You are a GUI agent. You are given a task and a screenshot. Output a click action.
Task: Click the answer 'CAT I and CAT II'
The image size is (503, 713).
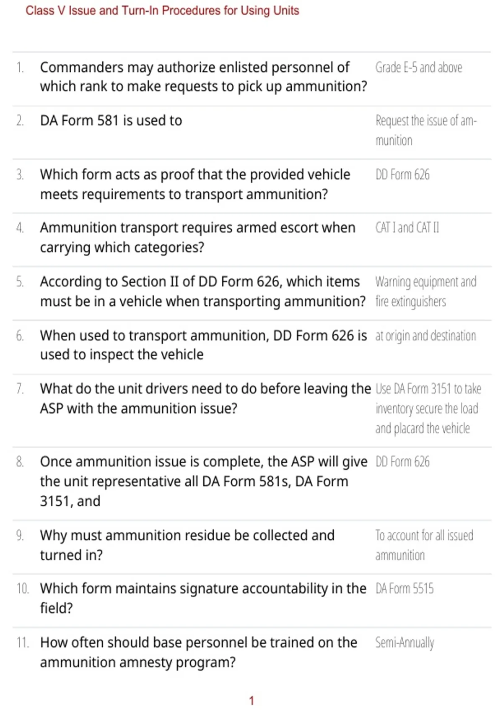[407, 228]
